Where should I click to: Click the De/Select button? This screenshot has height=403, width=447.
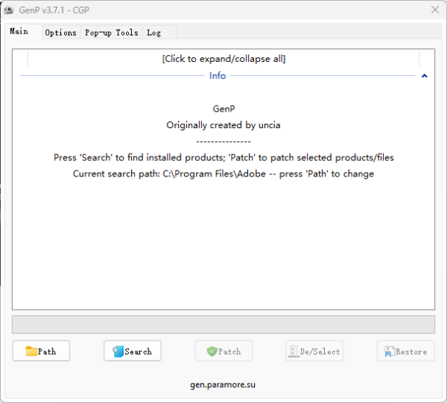tap(314, 351)
